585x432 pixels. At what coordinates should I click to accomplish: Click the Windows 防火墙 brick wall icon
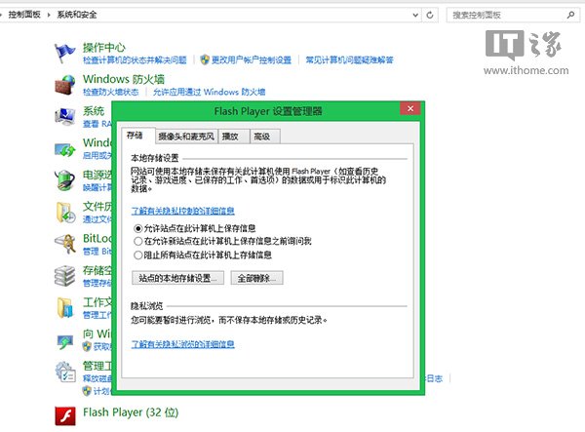pos(64,84)
